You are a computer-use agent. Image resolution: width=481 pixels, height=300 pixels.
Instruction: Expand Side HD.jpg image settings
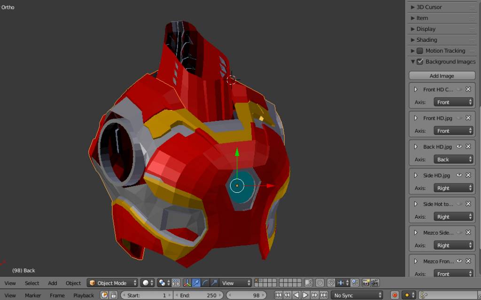[416, 175]
